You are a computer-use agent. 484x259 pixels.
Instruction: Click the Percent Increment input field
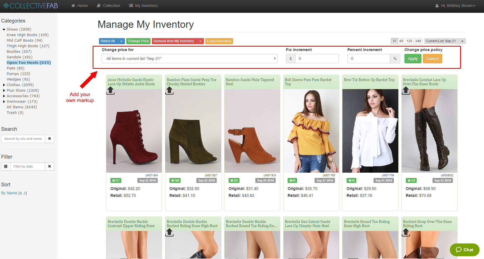[369, 59]
